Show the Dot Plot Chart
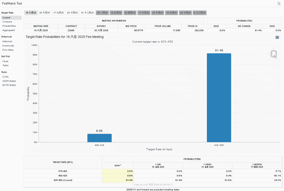The height and width of the screenshot is (191, 284). 5,62
